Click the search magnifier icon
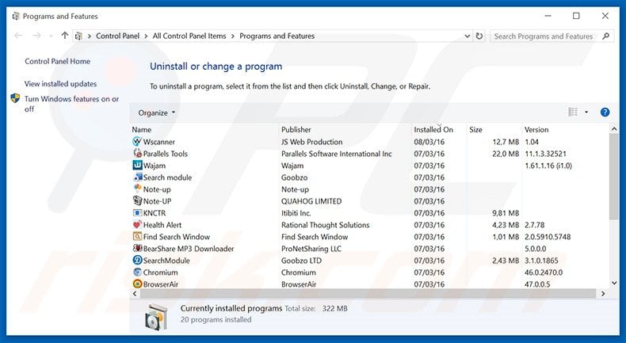The image size is (626, 343). point(605,36)
